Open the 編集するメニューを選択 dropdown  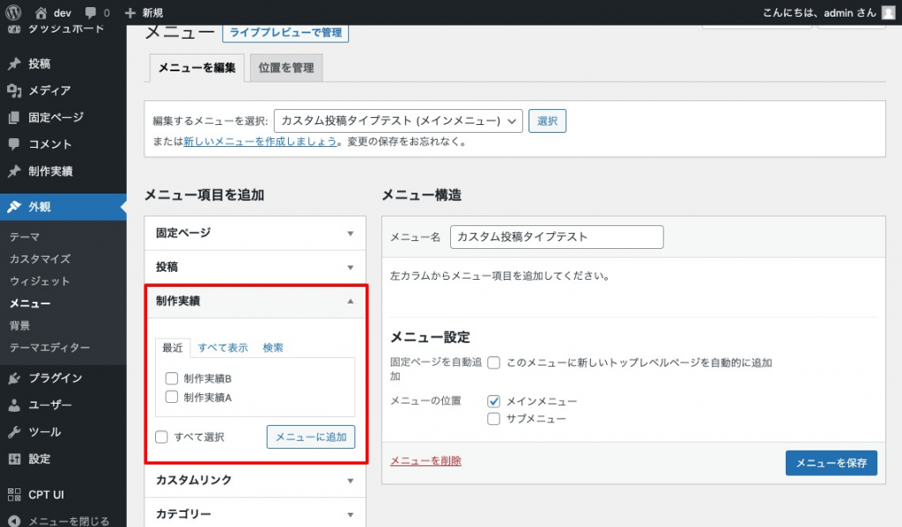coord(398,121)
